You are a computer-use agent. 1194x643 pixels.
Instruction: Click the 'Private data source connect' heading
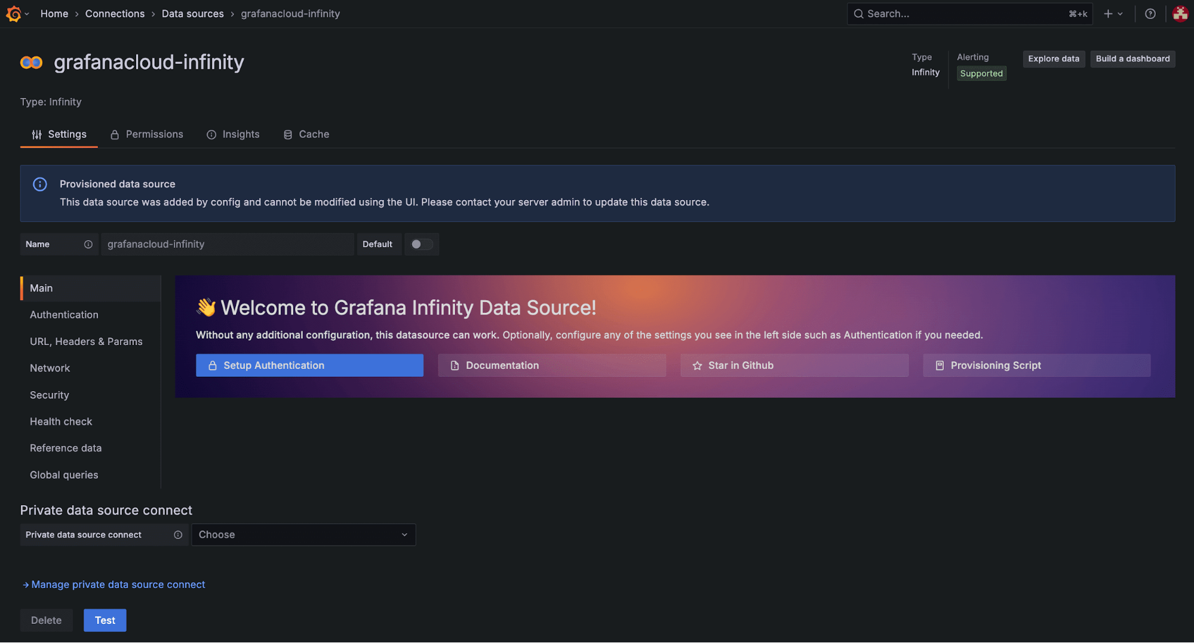106,510
